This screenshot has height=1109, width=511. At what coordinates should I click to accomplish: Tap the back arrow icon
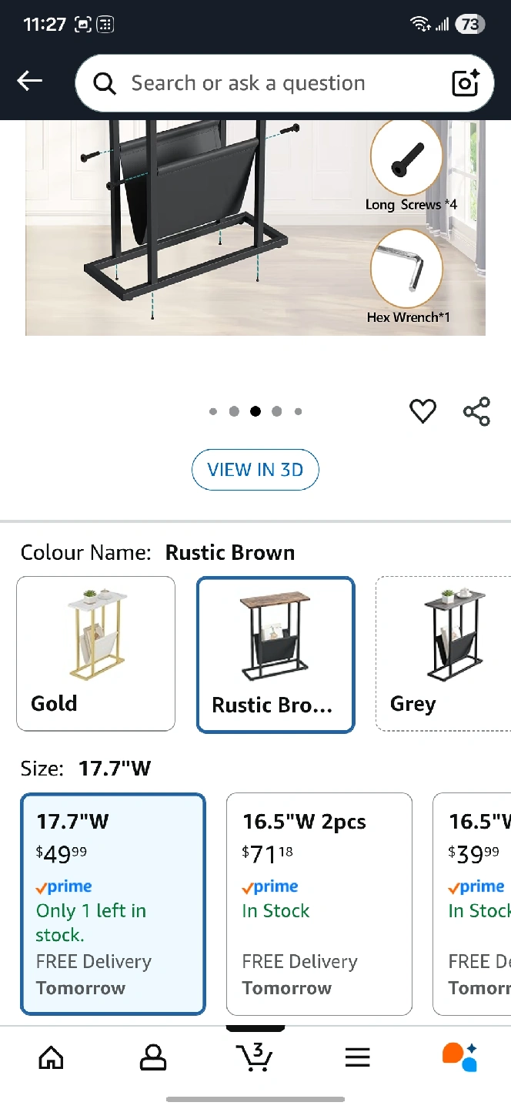pos(30,82)
